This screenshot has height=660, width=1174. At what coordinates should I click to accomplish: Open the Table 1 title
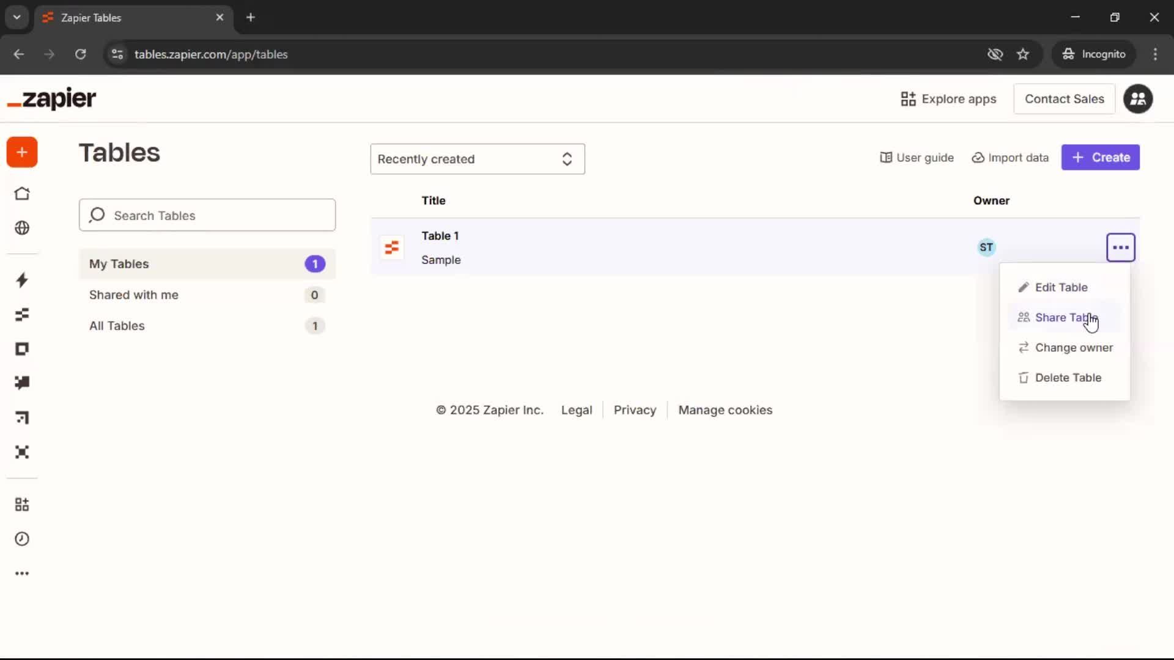point(440,236)
